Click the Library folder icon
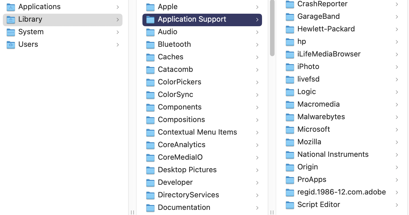The height and width of the screenshot is (215, 409). pyautogui.click(x=11, y=19)
